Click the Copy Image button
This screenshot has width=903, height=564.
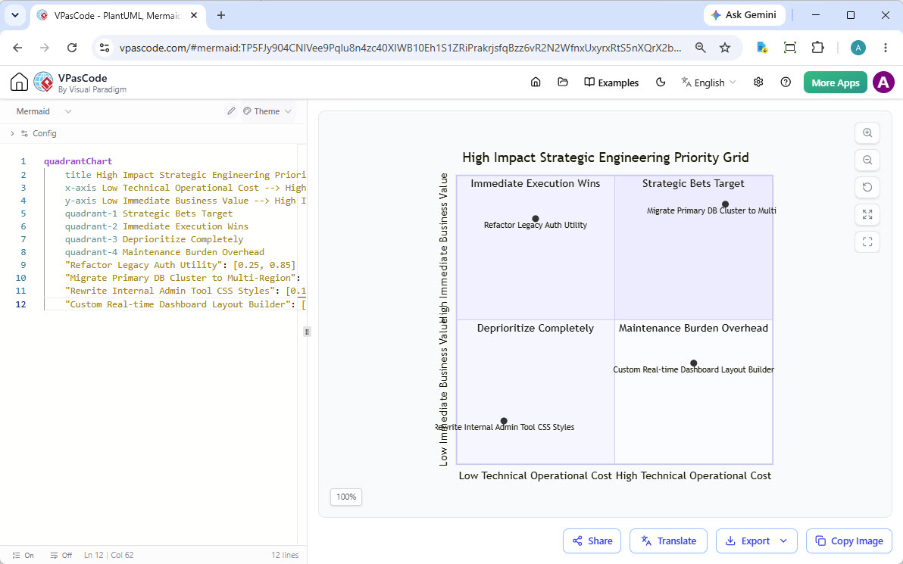[849, 541]
